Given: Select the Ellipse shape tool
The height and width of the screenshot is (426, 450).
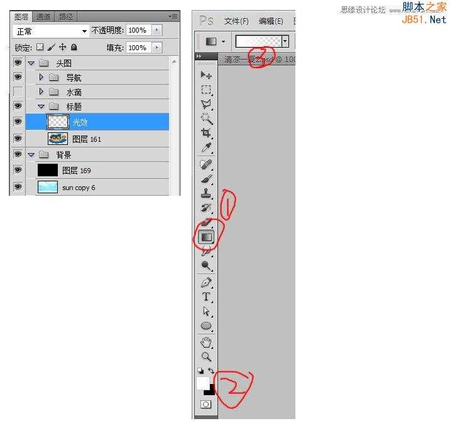Looking at the screenshot, I should [x=206, y=326].
